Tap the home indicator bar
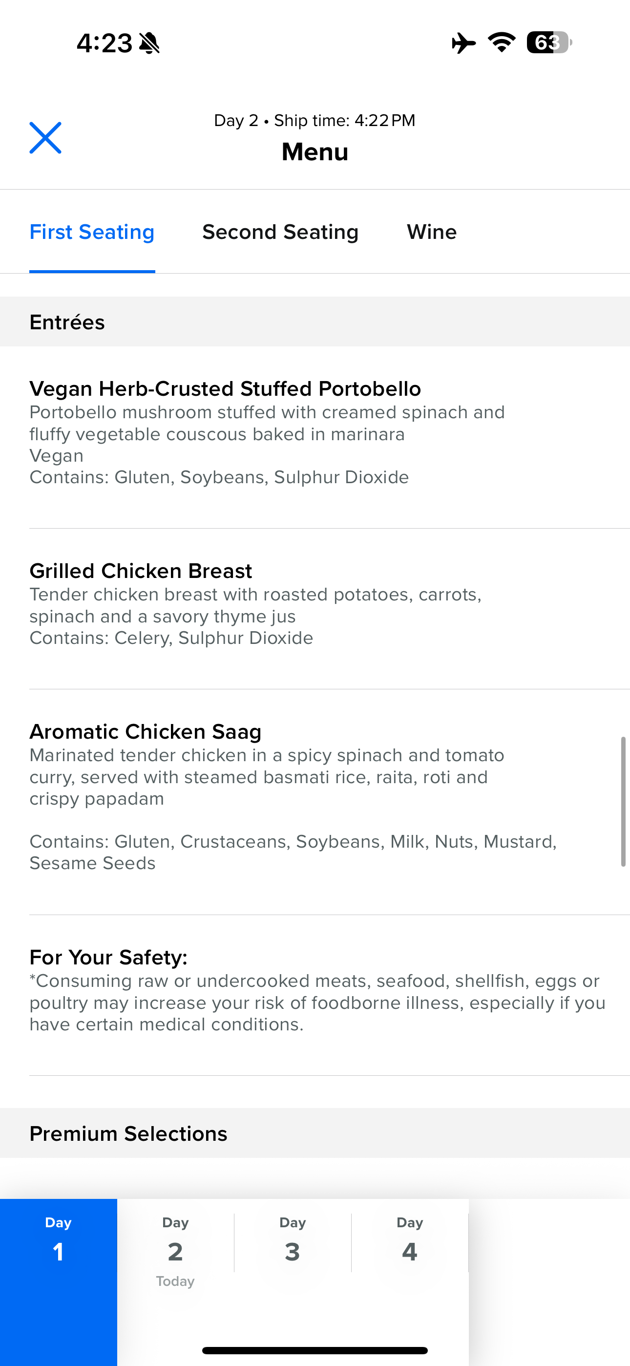The image size is (630, 1366). point(315,1350)
